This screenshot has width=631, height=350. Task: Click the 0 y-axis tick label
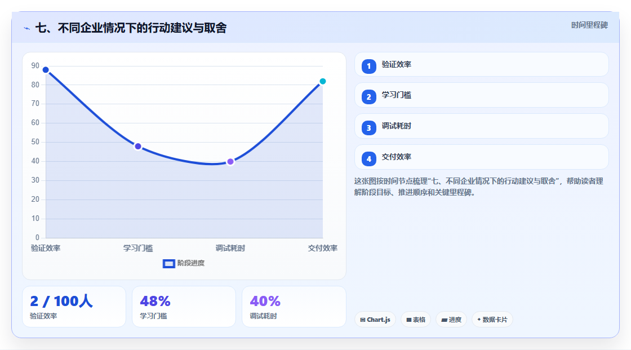(x=37, y=238)
